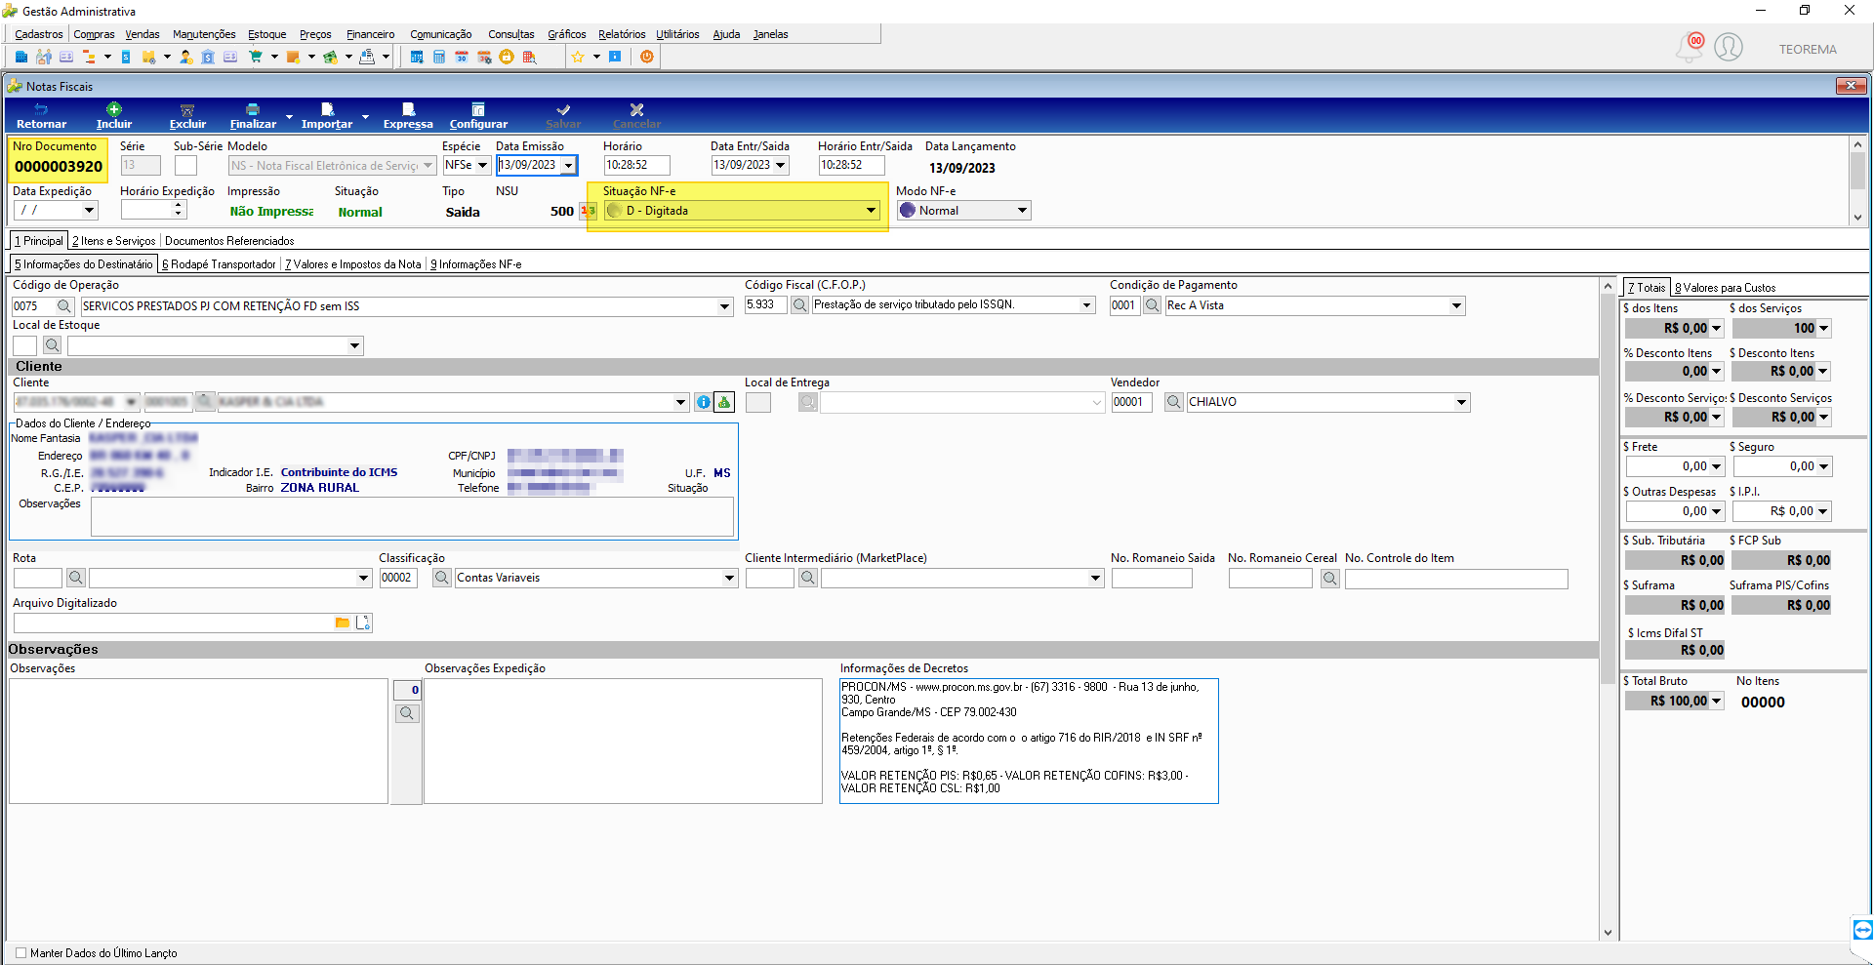
Task: Open the Espécie NFSe dropdown
Action: 482,165
